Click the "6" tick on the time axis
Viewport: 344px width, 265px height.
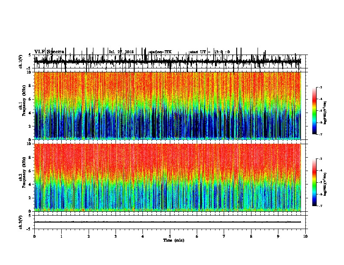pyautogui.click(x=197, y=236)
